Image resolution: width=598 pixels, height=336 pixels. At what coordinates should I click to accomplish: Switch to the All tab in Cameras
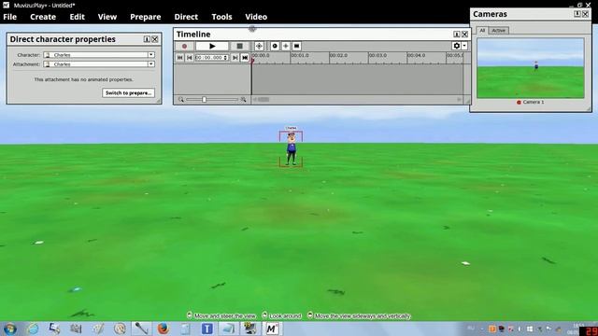click(x=482, y=31)
